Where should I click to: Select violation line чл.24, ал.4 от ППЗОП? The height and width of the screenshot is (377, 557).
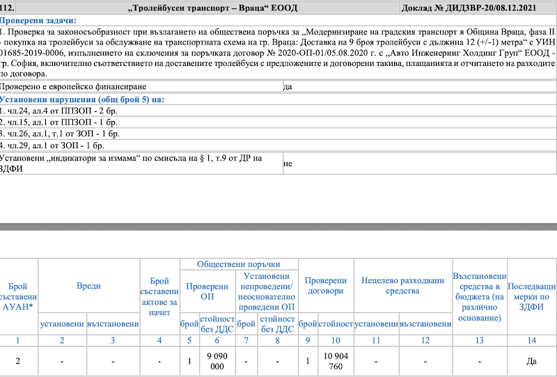pyautogui.click(x=58, y=111)
